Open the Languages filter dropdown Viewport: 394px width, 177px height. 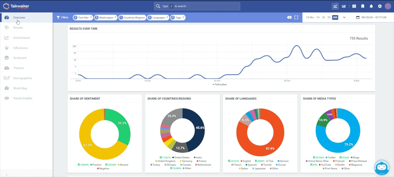(x=158, y=18)
